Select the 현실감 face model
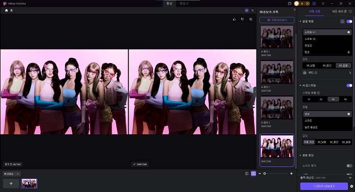The image size is (355, 192). click(327, 46)
